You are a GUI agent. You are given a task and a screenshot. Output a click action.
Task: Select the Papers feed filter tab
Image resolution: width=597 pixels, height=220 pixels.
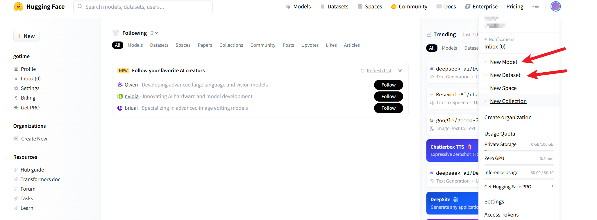[205, 45]
